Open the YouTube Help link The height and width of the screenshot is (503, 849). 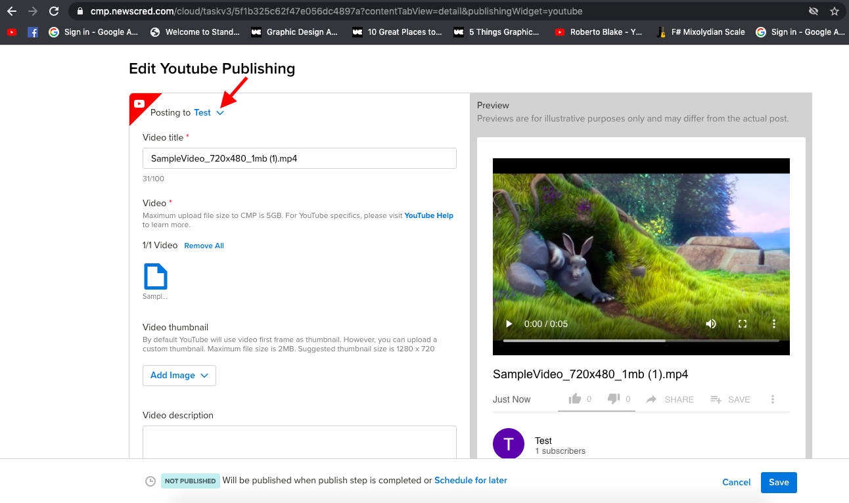pyautogui.click(x=428, y=215)
